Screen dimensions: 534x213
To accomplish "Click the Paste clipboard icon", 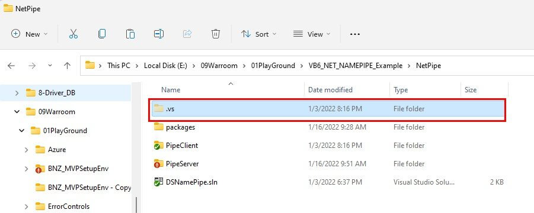I will (130, 34).
